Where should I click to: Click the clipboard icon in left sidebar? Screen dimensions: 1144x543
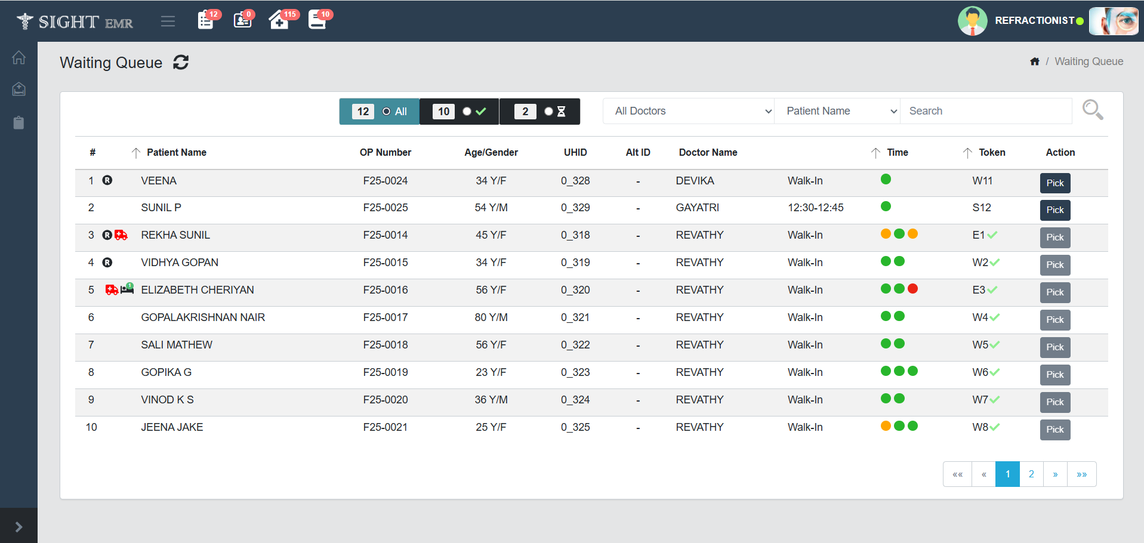[x=18, y=123]
